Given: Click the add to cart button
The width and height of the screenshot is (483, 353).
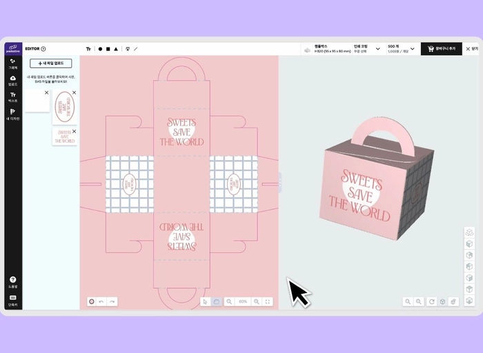Looking at the screenshot, I should point(441,49).
